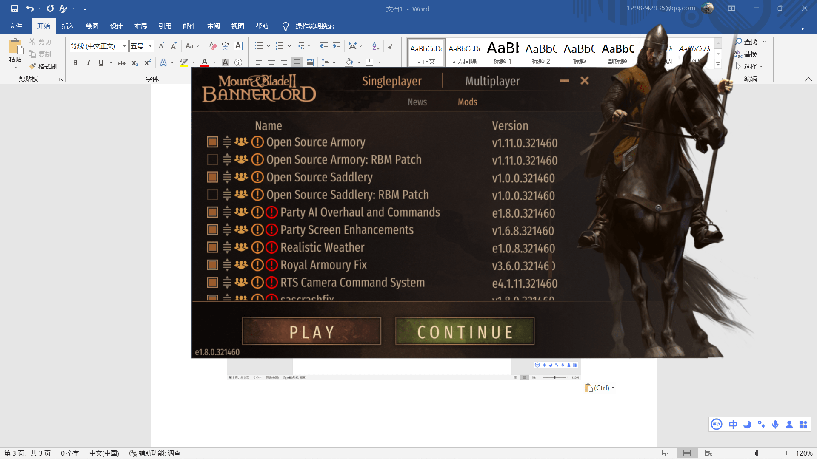The height and width of the screenshot is (459, 817).
Task: Click the search box '操作说明搜索'
Action: pyautogui.click(x=314, y=26)
